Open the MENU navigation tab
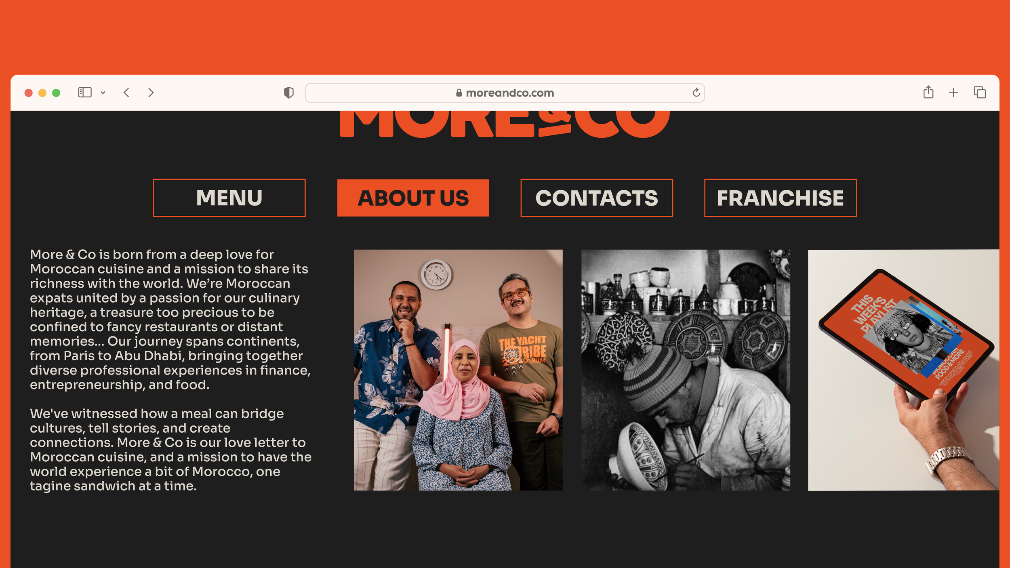The width and height of the screenshot is (1010, 568). tap(229, 198)
